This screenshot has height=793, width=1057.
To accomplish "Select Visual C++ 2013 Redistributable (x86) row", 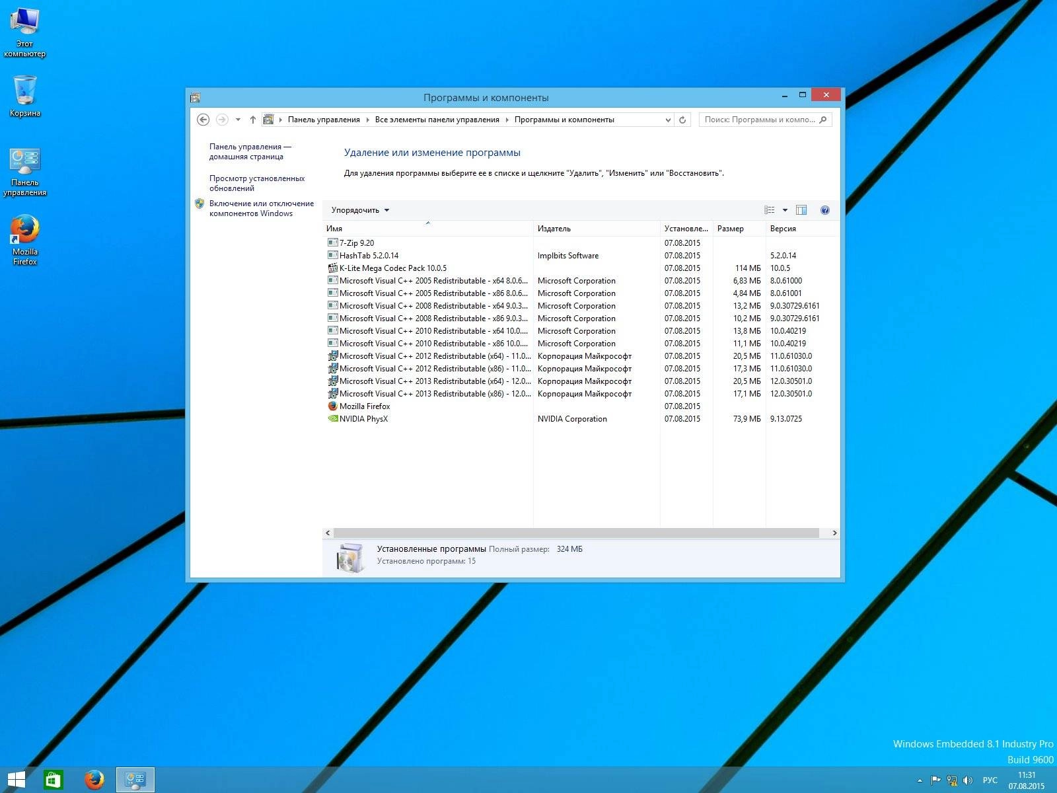I will (580, 393).
